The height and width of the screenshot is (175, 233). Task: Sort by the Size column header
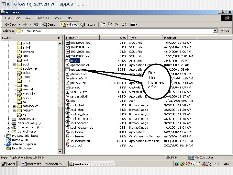tap(113, 38)
